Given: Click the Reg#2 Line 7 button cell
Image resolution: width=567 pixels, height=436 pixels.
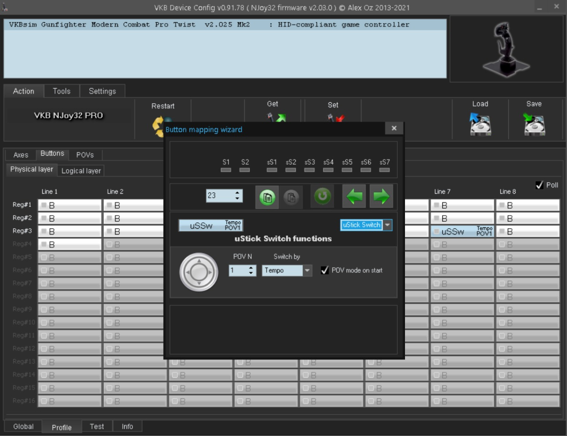Looking at the screenshot, I should (462, 218).
